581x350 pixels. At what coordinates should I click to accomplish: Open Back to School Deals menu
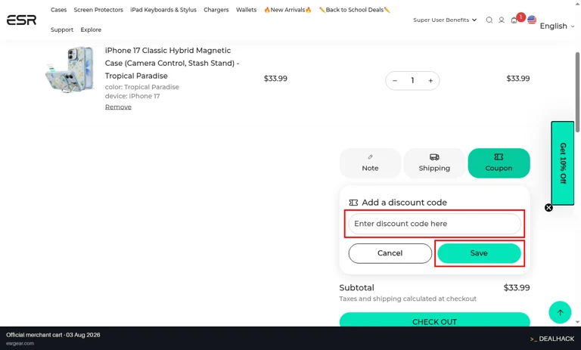coord(355,10)
